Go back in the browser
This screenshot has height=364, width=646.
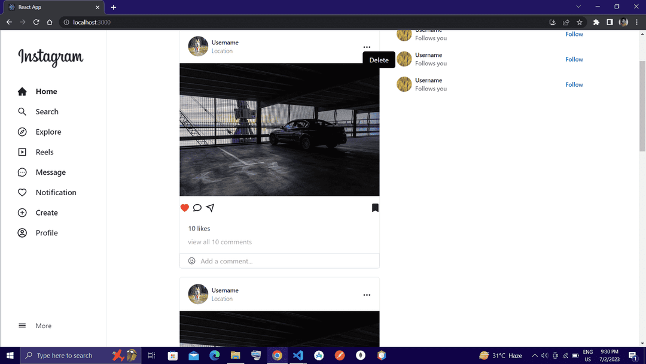coord(9,22)
